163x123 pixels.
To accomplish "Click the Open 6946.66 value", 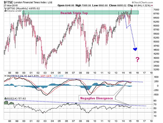I will (x=66, y=5).
